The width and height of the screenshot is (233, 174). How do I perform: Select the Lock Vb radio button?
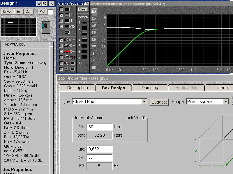pyautogui.click(x=143, y=118)
